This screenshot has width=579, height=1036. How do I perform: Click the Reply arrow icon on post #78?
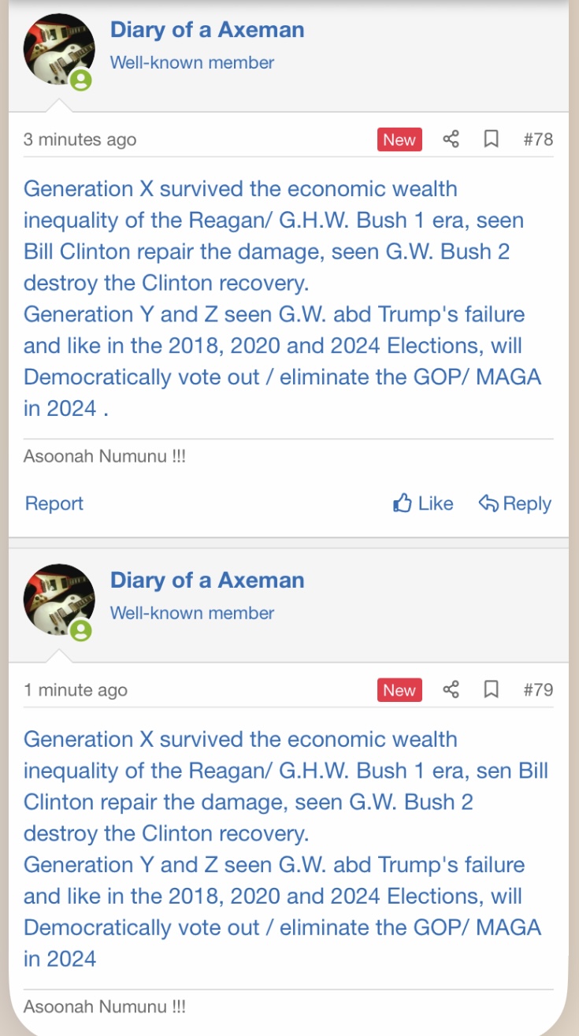point(488,503)
